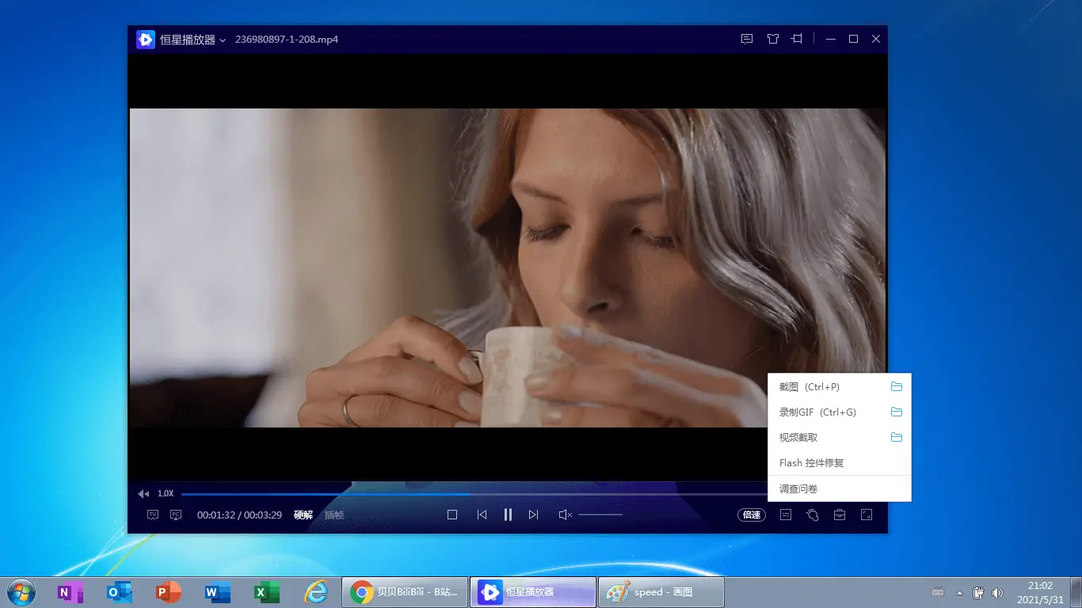
Task: Click the 1.0X playback speed label
Action: click(166, 494)
